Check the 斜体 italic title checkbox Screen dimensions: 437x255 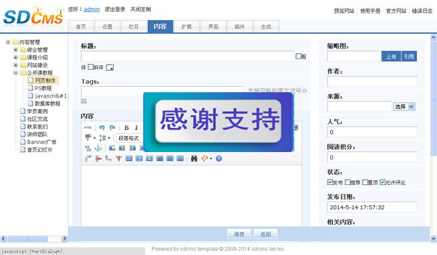point(91,67)
